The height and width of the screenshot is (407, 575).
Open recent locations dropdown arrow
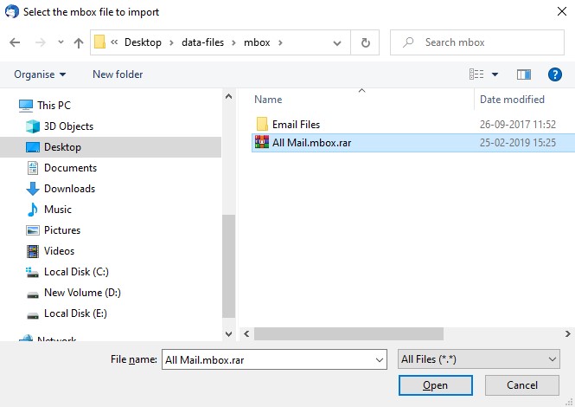tap(61, 42)
